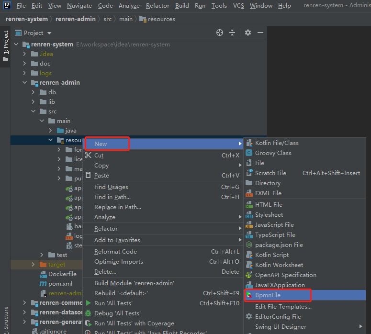Viewport: 371px width, 334px height.
Task: Select the .gitignore file
Action: tap(53, 331)
